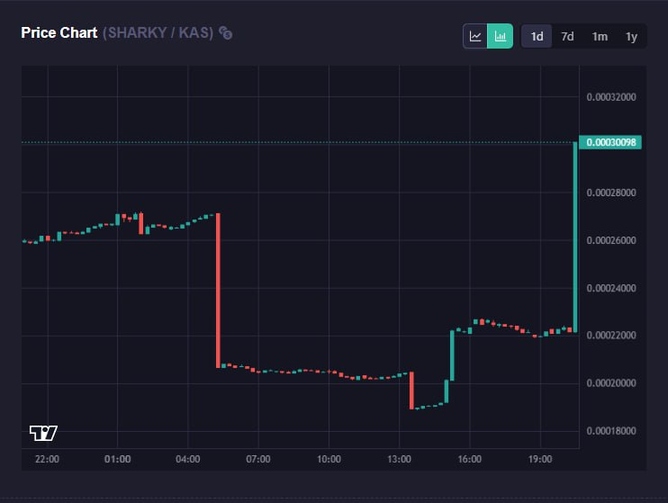
Task: Click the 0.00018000 price axis label
Action: click(611, 431)
